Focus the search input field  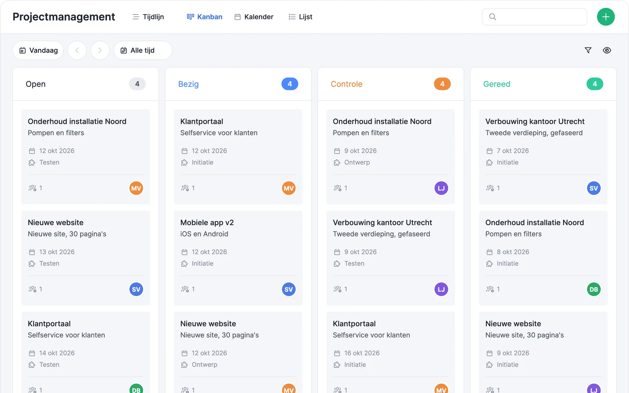[535, 17]
